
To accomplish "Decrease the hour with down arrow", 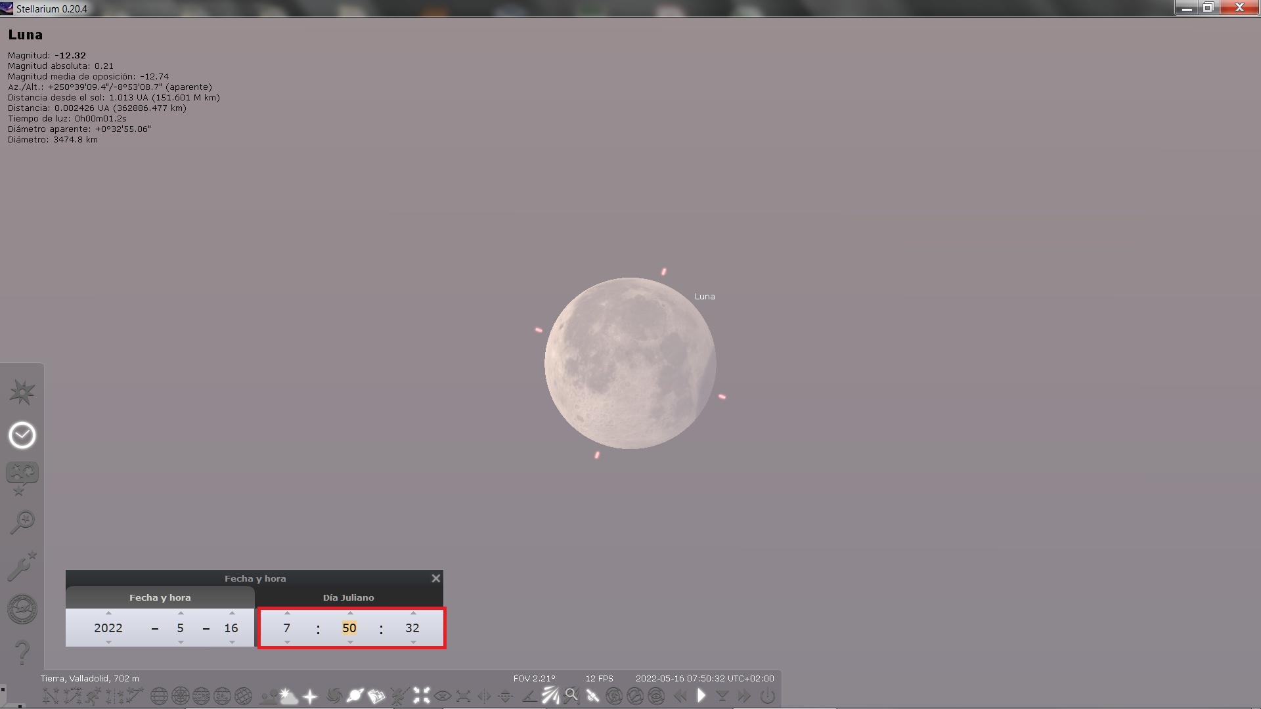I will pyautogui.click(x=287, y=642).
